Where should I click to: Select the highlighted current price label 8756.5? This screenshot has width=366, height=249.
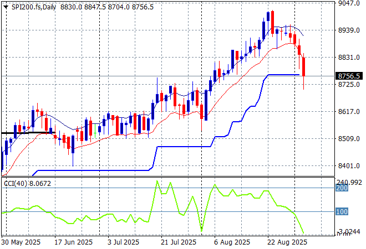[x=349, y=76]
